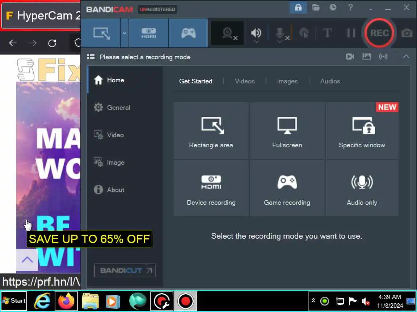This screenshot has width=417, height=312.
Task: Choose the Game recording tile
Action: tap(287, 188)
